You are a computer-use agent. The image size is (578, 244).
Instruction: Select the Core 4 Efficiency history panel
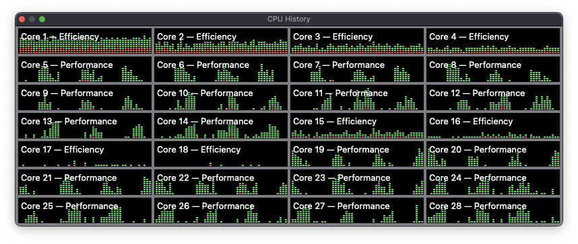[493, 41]
